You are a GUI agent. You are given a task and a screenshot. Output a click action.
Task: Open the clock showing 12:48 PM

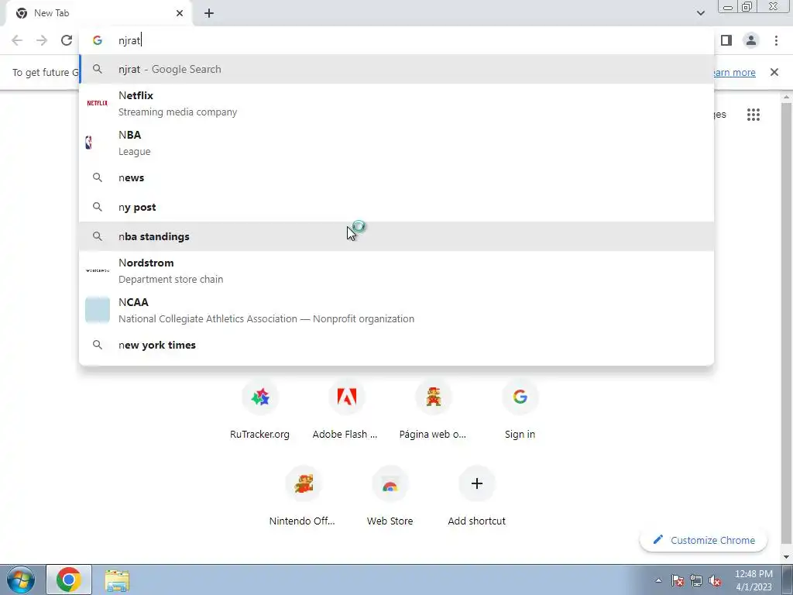754,580
